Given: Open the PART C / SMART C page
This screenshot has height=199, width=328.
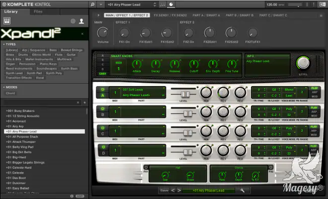Looking at the screenshot, I should coord(273,15).
